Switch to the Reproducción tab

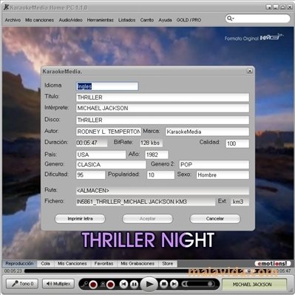[19, 263]
